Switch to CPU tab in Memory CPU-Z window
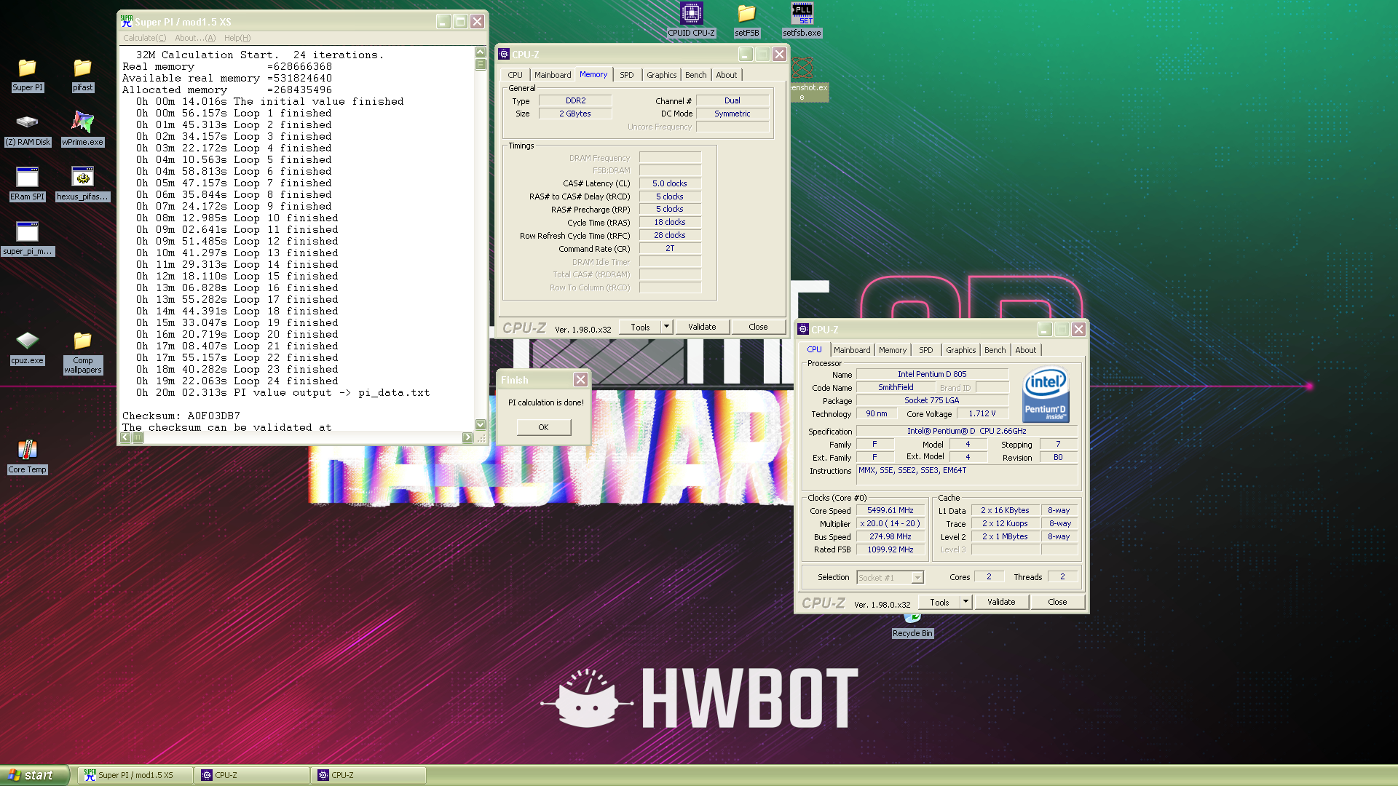The image size is (1398, 786). pos(515,75)
